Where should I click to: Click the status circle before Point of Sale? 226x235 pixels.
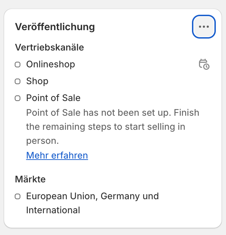pos(18,98)
